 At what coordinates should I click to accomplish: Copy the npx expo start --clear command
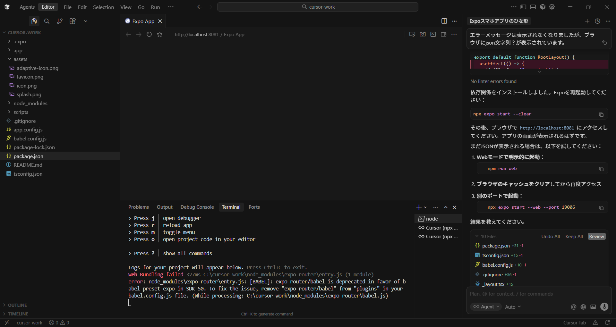pyautogui.click(x=601, y=114)
